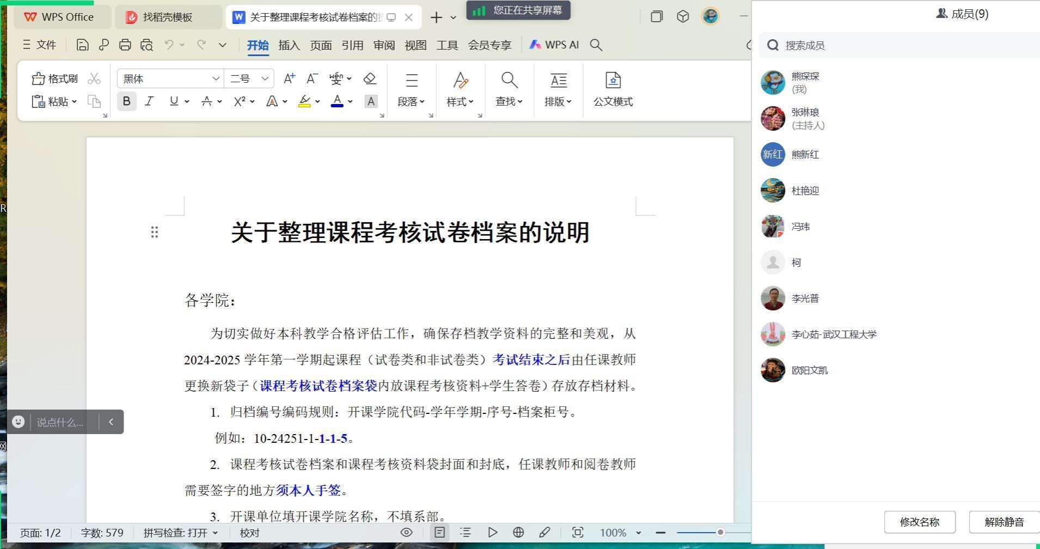
Task: Increase font size with the A+ icon
Action: click(x=289, y=79)
